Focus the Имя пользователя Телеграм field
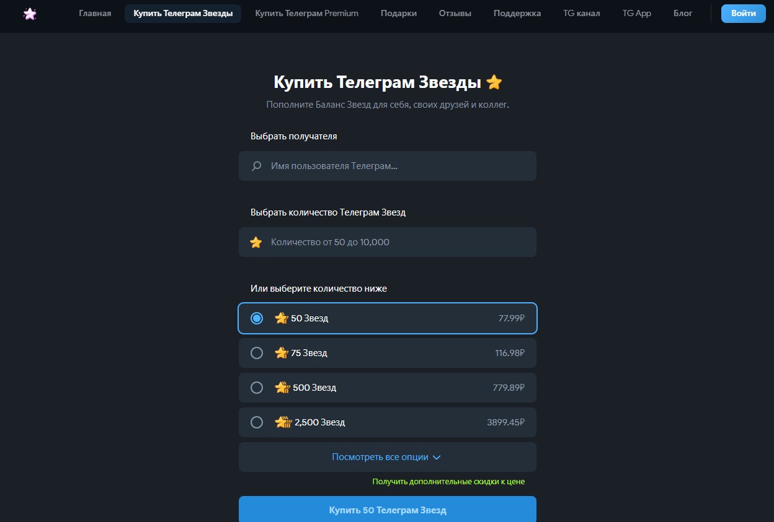The height and width of the screenshot is (522, 774). click(388, 166)
